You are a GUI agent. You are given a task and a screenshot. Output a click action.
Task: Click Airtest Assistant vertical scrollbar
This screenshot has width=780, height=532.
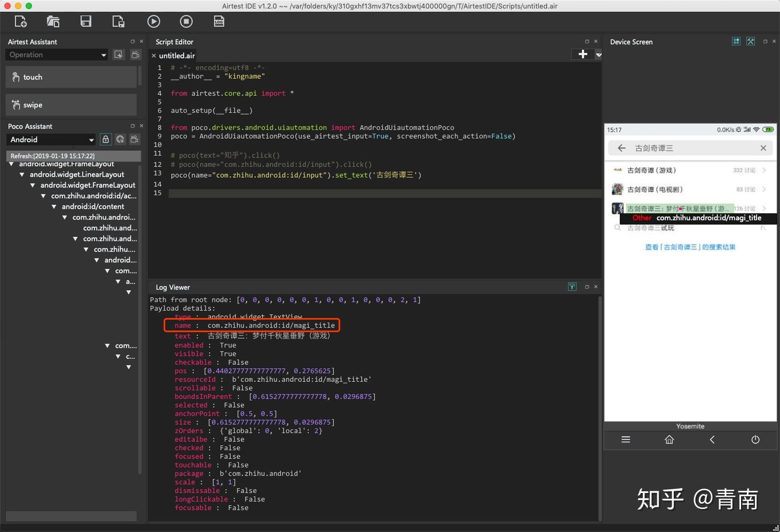pyautogui.click(x=140, y=76)
